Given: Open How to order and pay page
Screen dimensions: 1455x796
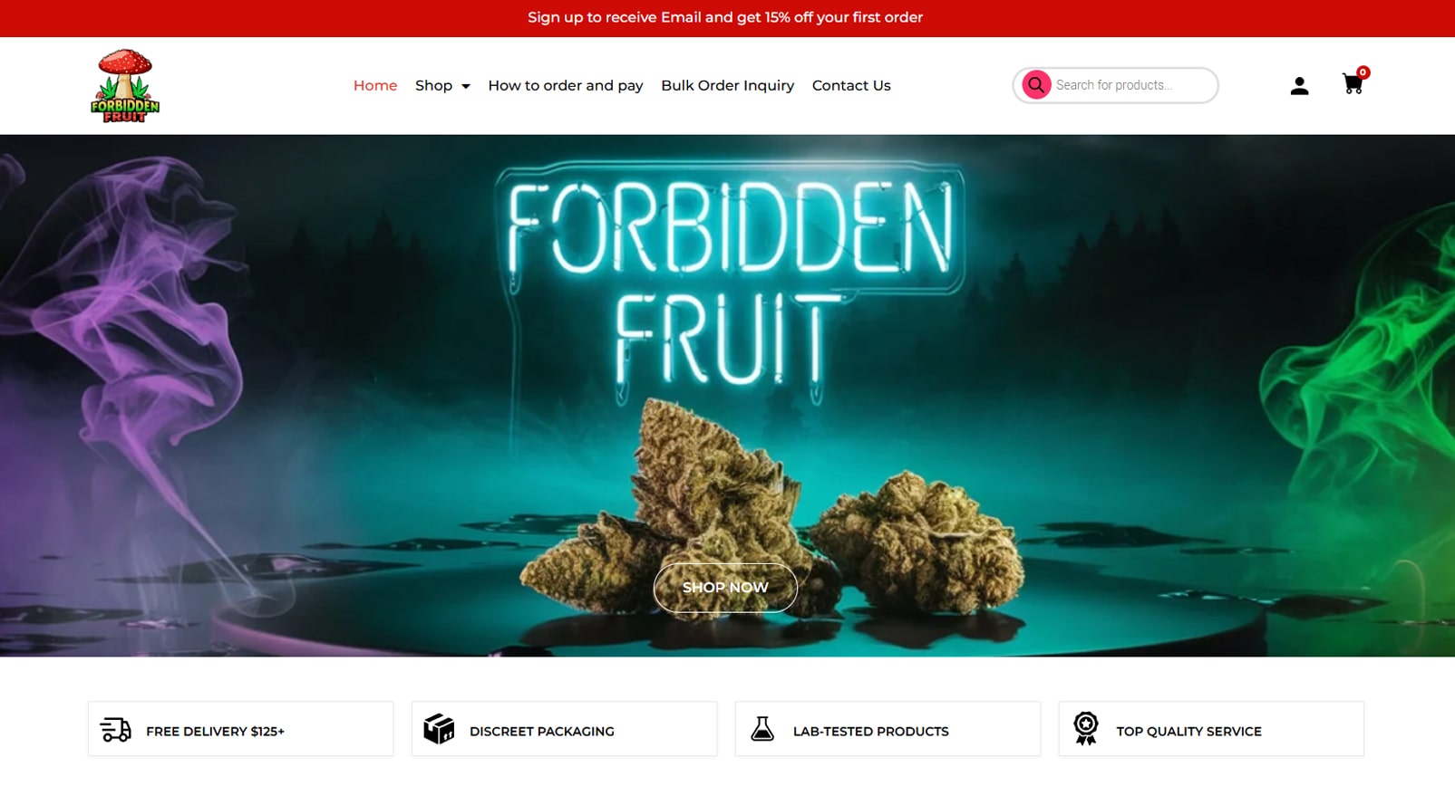Looking at the screenshot, I should click(566, 85).
